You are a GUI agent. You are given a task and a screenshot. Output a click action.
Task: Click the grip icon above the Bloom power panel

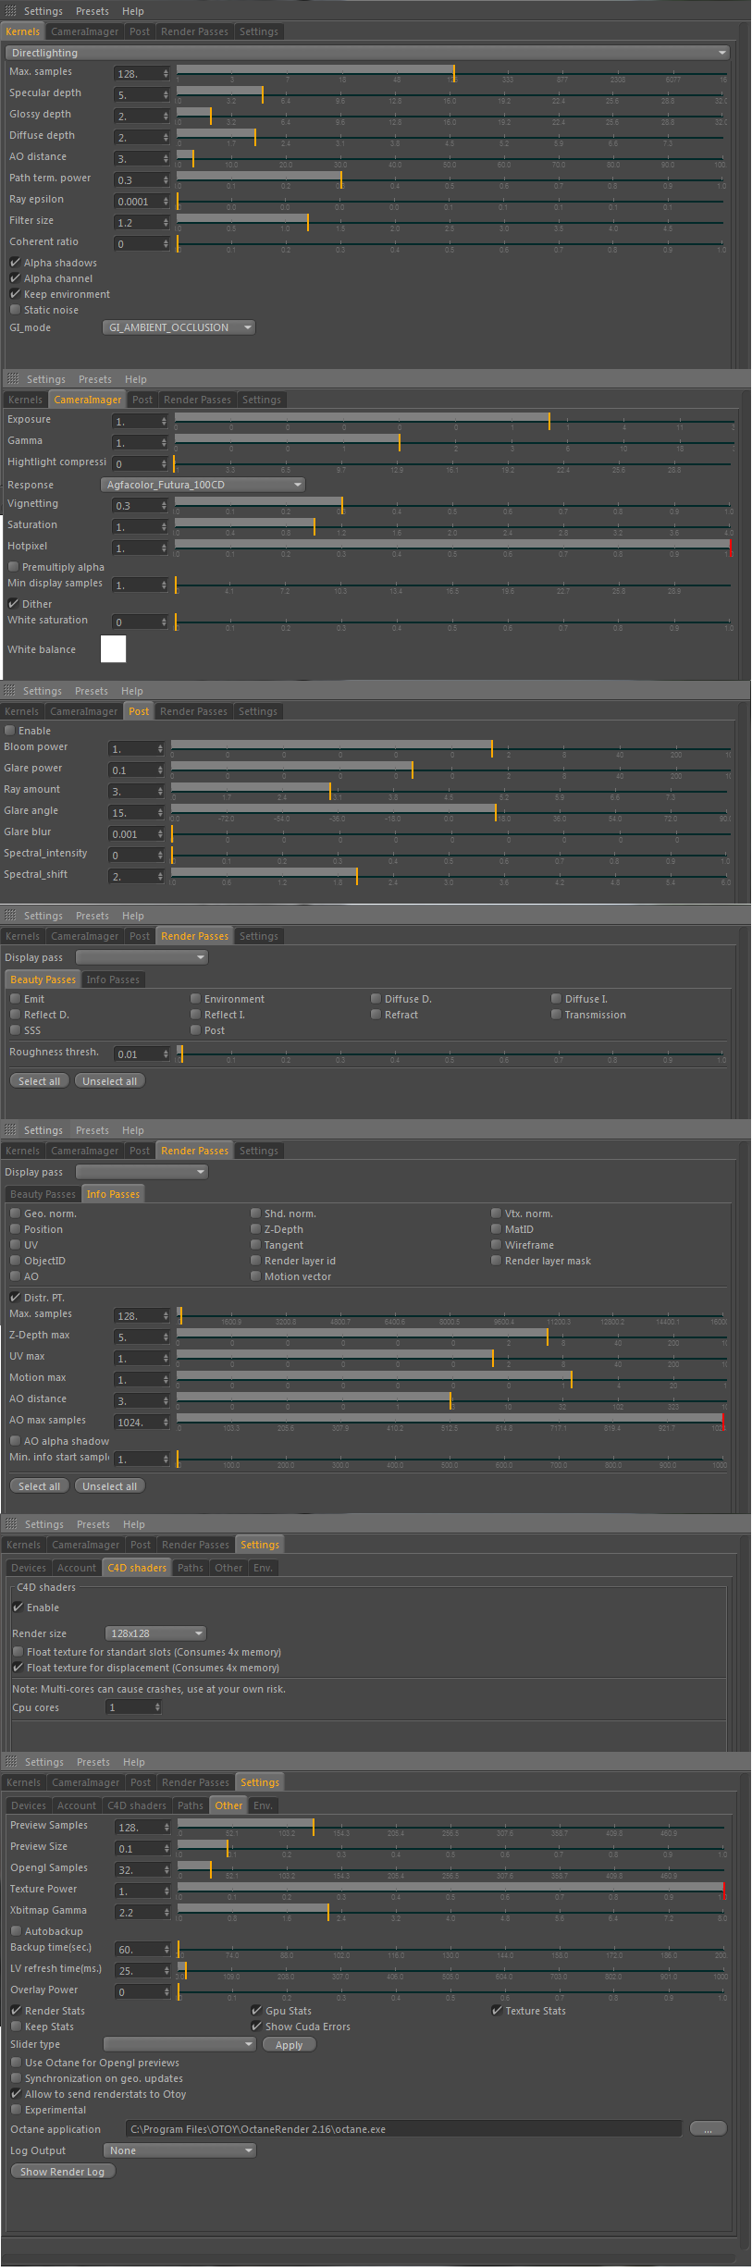pos(10,691)
